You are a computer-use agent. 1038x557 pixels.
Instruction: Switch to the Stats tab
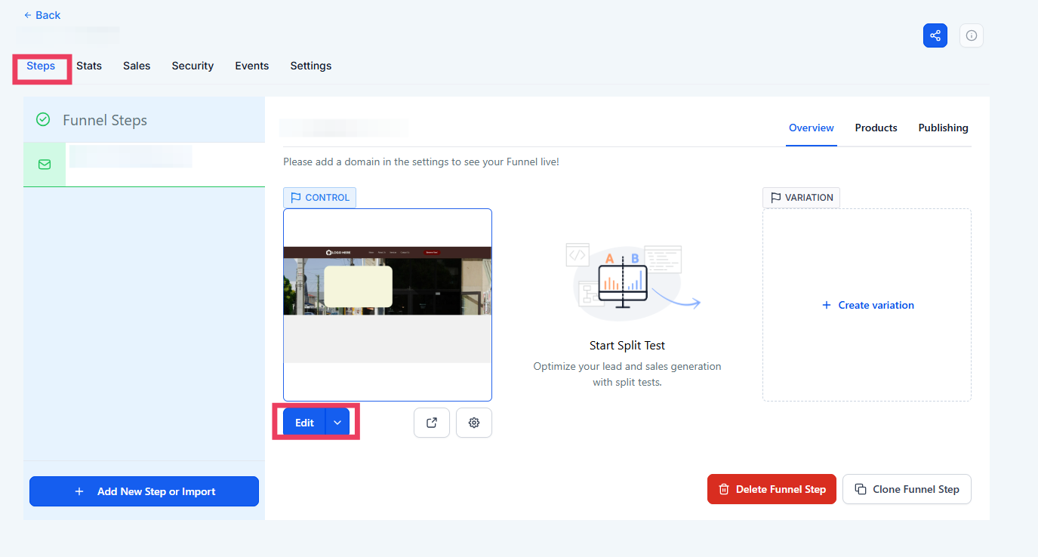89,66
